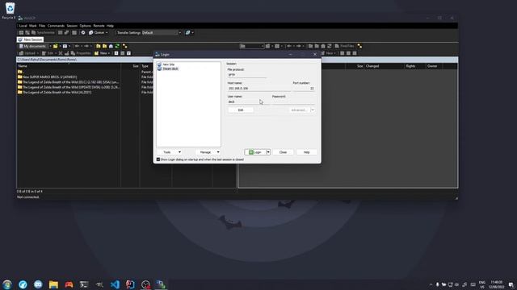Image resolution: width=517 pixels, height=290 pixels.
Task: Click the local Upload button
Action: coord(27,53)
